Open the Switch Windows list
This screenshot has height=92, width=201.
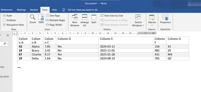tap(138, 20)
